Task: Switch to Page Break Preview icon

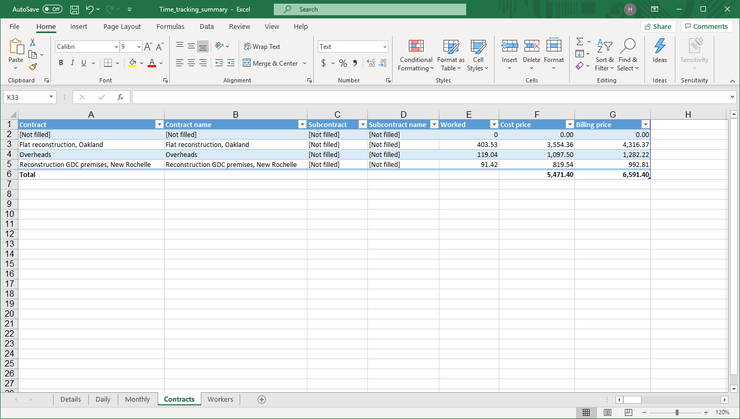Action: point(628,412)
